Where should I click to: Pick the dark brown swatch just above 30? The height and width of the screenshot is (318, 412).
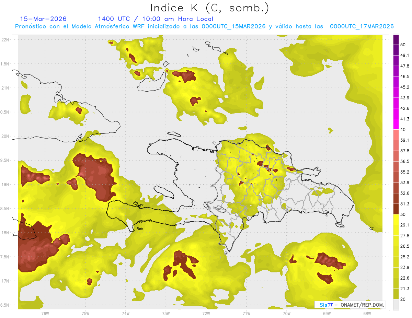(396, 209)
